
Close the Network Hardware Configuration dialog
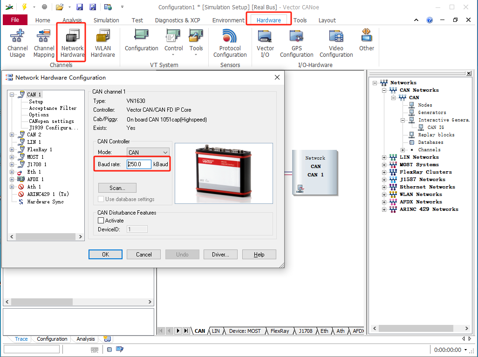pyautogui.click(x=277, y=77)
